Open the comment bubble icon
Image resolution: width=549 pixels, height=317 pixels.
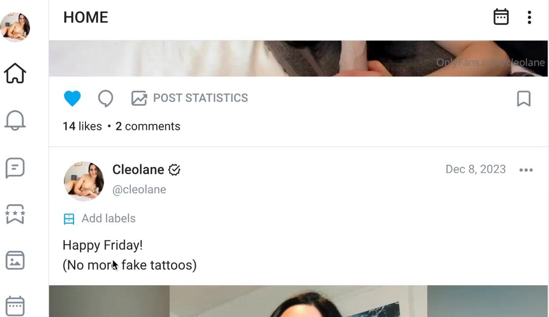[106, 99]
